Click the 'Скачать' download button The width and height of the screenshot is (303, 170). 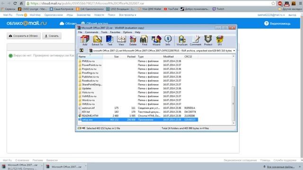coord(52,36)
